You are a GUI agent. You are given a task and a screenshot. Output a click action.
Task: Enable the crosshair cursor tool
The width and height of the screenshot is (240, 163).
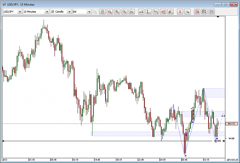coord(187,12)
